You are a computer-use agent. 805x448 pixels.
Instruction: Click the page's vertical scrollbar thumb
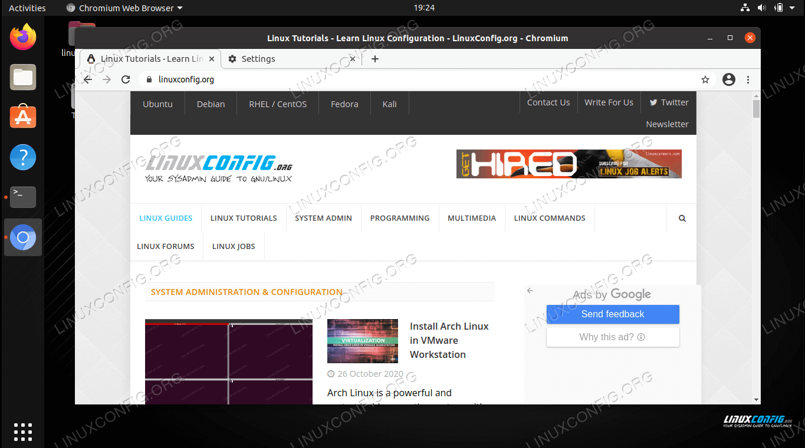[756, 109]
